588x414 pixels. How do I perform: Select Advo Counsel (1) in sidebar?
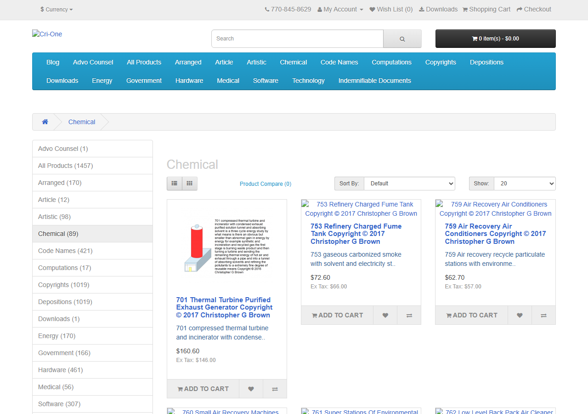[92, 149]
